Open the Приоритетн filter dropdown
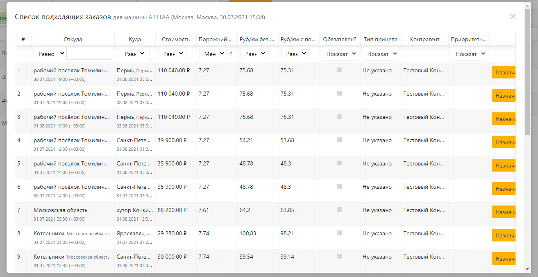The width and height of the screenshot is (538, 277). click(x=469, y=54)
